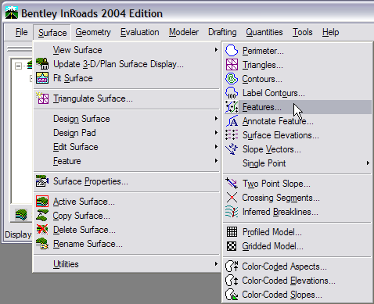This screenshot has height=304, width=374.
Task: Click the InRoads application icon in title bar
Action: tap(12, 13)
